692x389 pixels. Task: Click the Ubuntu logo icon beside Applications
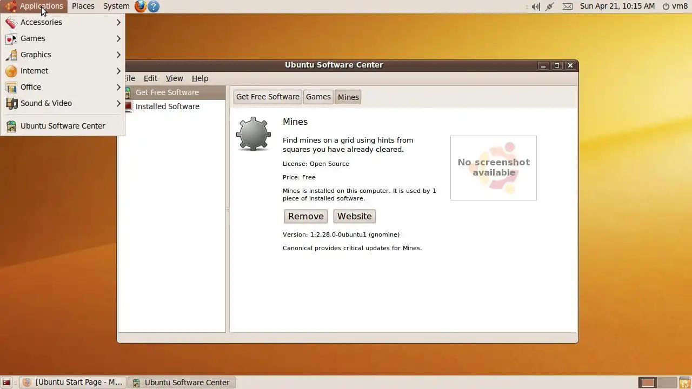click(11, 6)
